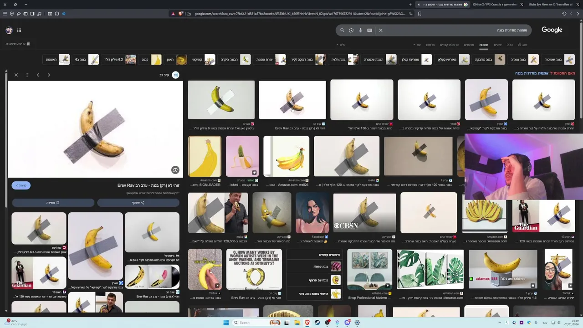Toggle the browser sidebar panel icon
Image resolution: width=583 pixels, height=328 pixels.
click(x=32, y=14)
